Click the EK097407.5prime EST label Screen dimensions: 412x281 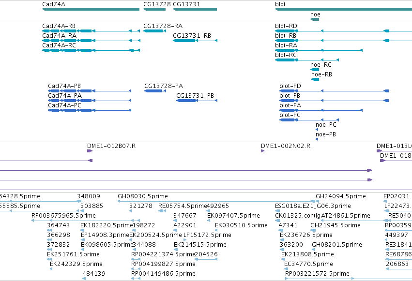[233, 216]
